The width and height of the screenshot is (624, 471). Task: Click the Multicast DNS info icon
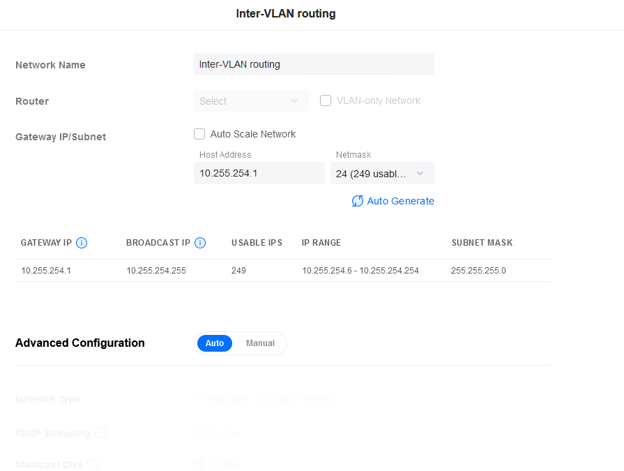[x=93, y=465]
